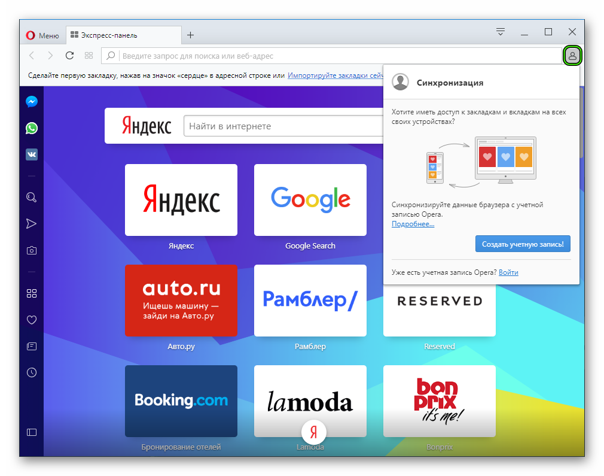Click the round Yandex Я badge
Image resolution: width=604 pixels, height=476 pixels.
314,432
